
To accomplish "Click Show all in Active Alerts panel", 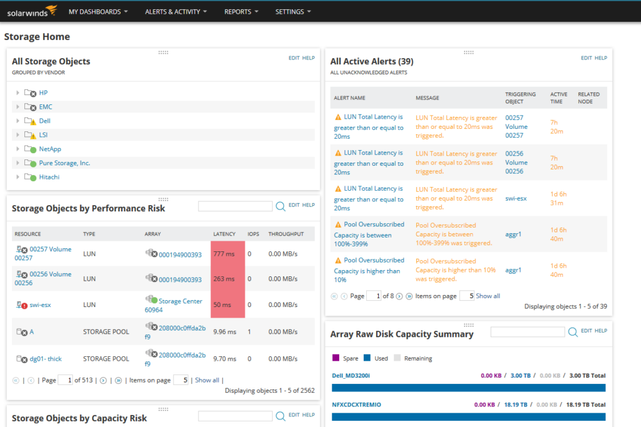I will (x=488, y=296).
